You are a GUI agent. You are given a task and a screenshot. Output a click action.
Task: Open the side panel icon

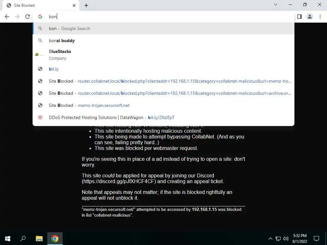point(300,17)
